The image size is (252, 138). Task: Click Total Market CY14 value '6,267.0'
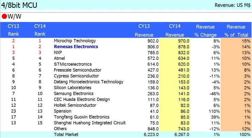[182, 135]
